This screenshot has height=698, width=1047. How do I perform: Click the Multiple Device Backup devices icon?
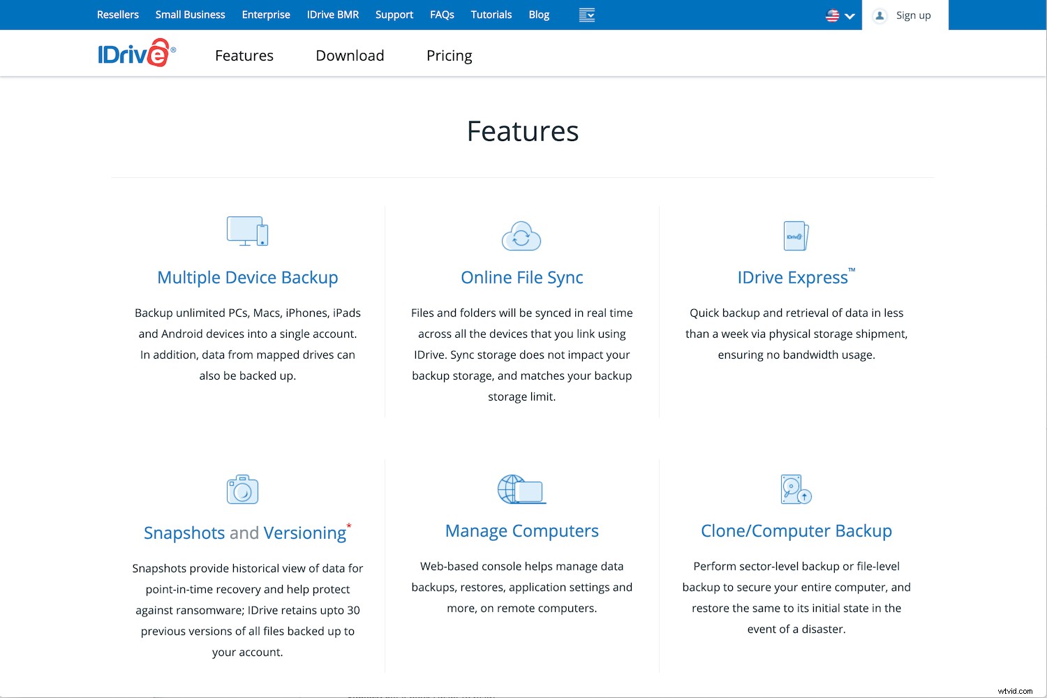click(247, 232)
